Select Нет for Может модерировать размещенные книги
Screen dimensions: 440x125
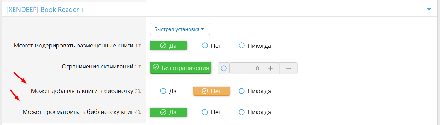click(211, 46)
